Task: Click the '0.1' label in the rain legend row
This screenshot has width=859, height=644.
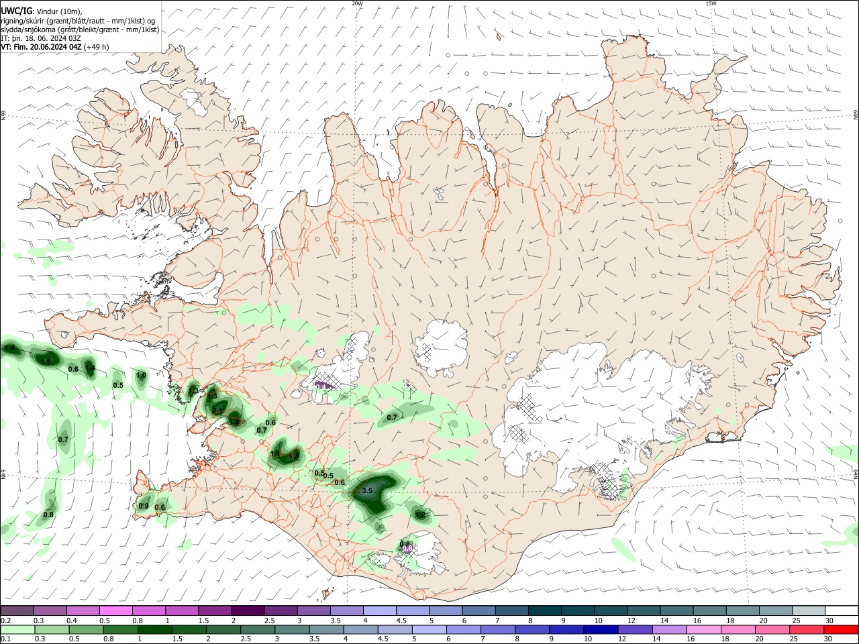Action: point(5,639)
